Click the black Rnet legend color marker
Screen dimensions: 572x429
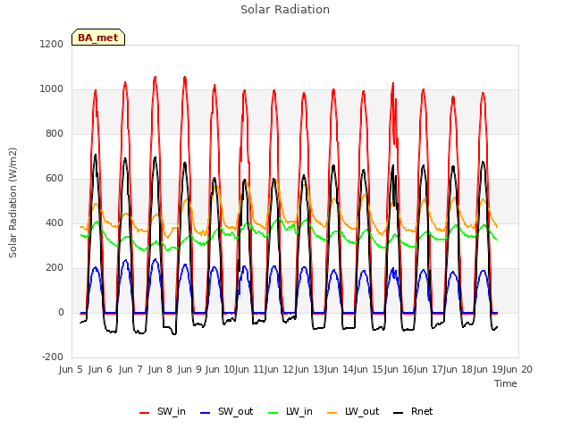399,413
